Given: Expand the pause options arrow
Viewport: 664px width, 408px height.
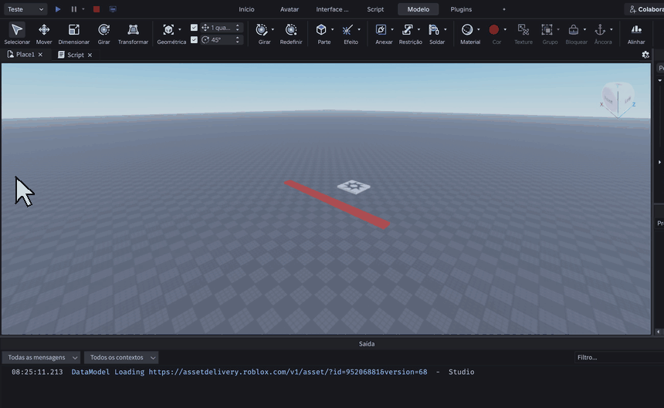Looking at the screenshot, I should (83, 9).
